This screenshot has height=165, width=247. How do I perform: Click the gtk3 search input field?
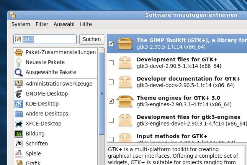point(45,39)
